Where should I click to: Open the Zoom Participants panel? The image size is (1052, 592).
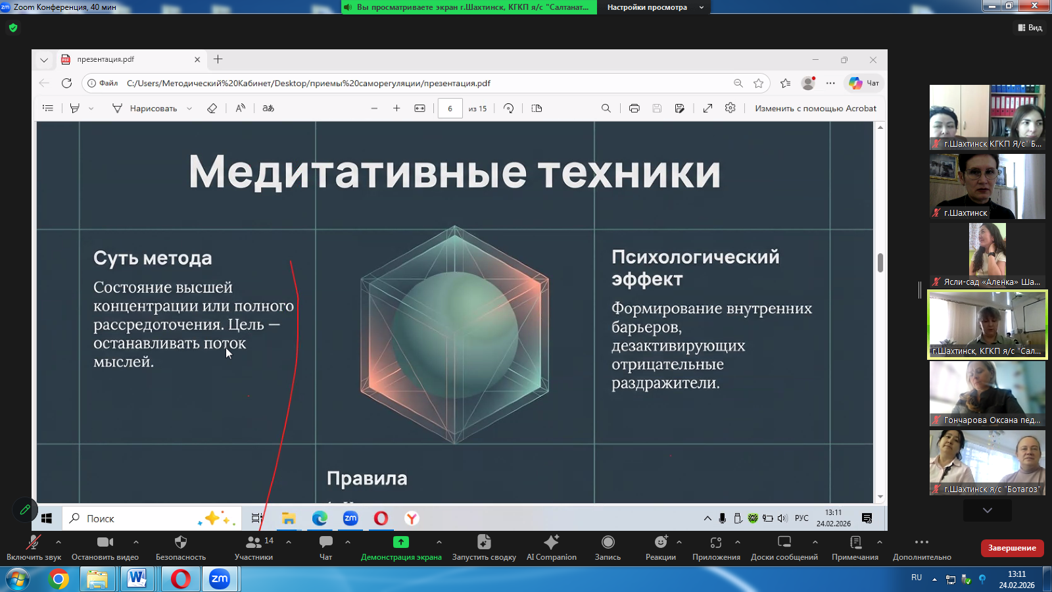(254, 547)
